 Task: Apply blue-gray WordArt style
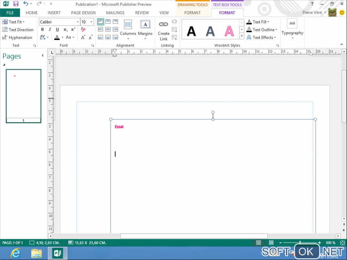pyautogui.click(x=210, y=31)
